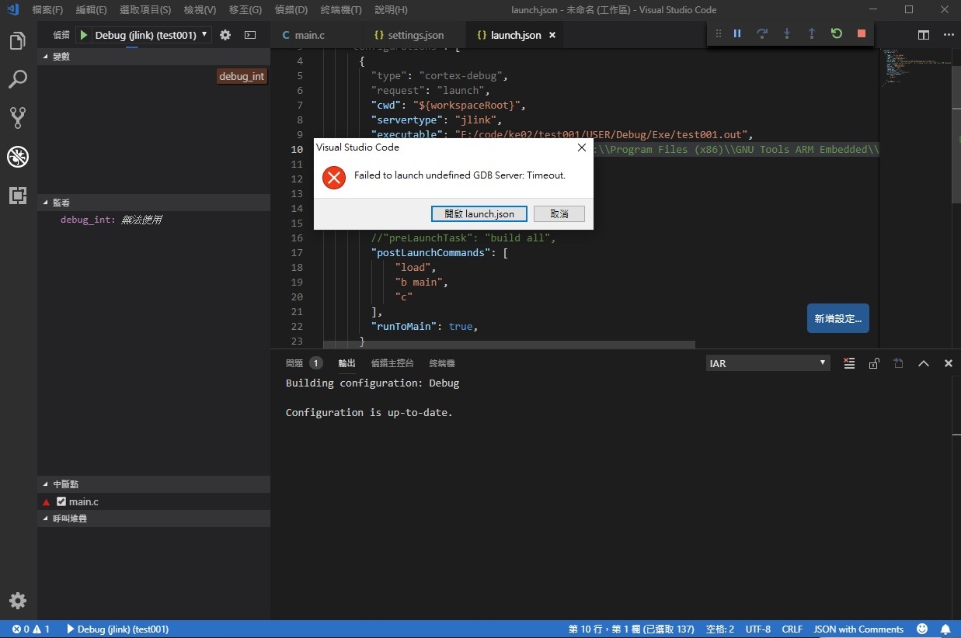Open the Debug view in activity bar
Viewport: 961px width, 638px height.
[x=18, y=157]
